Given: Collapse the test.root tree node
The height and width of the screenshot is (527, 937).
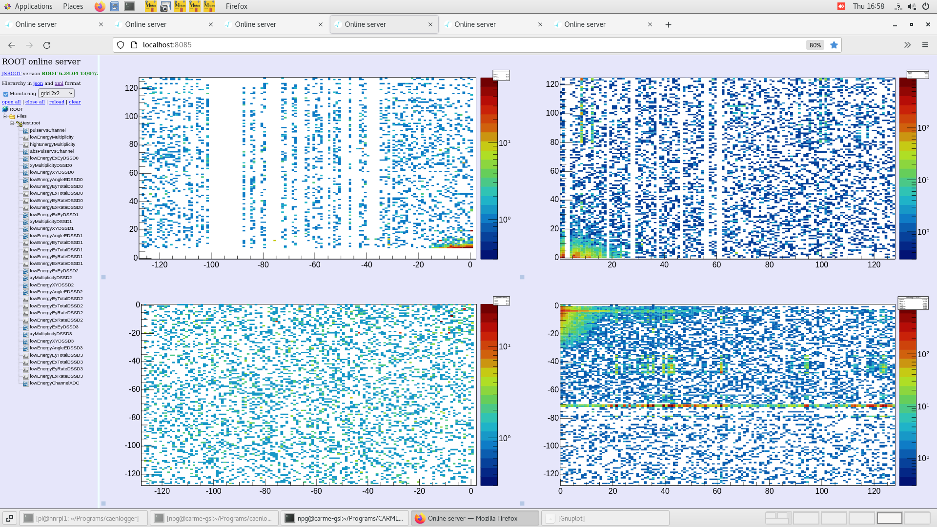Looking at the screenshot, I should click(x=12, y=123).
